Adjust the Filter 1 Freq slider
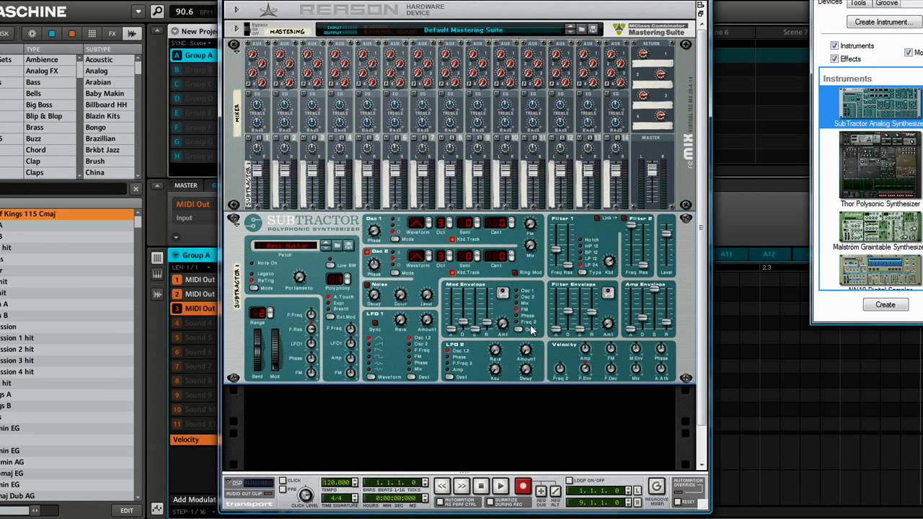Image resolution: width=923 pixels, height=519 pixels. [556, 248]
